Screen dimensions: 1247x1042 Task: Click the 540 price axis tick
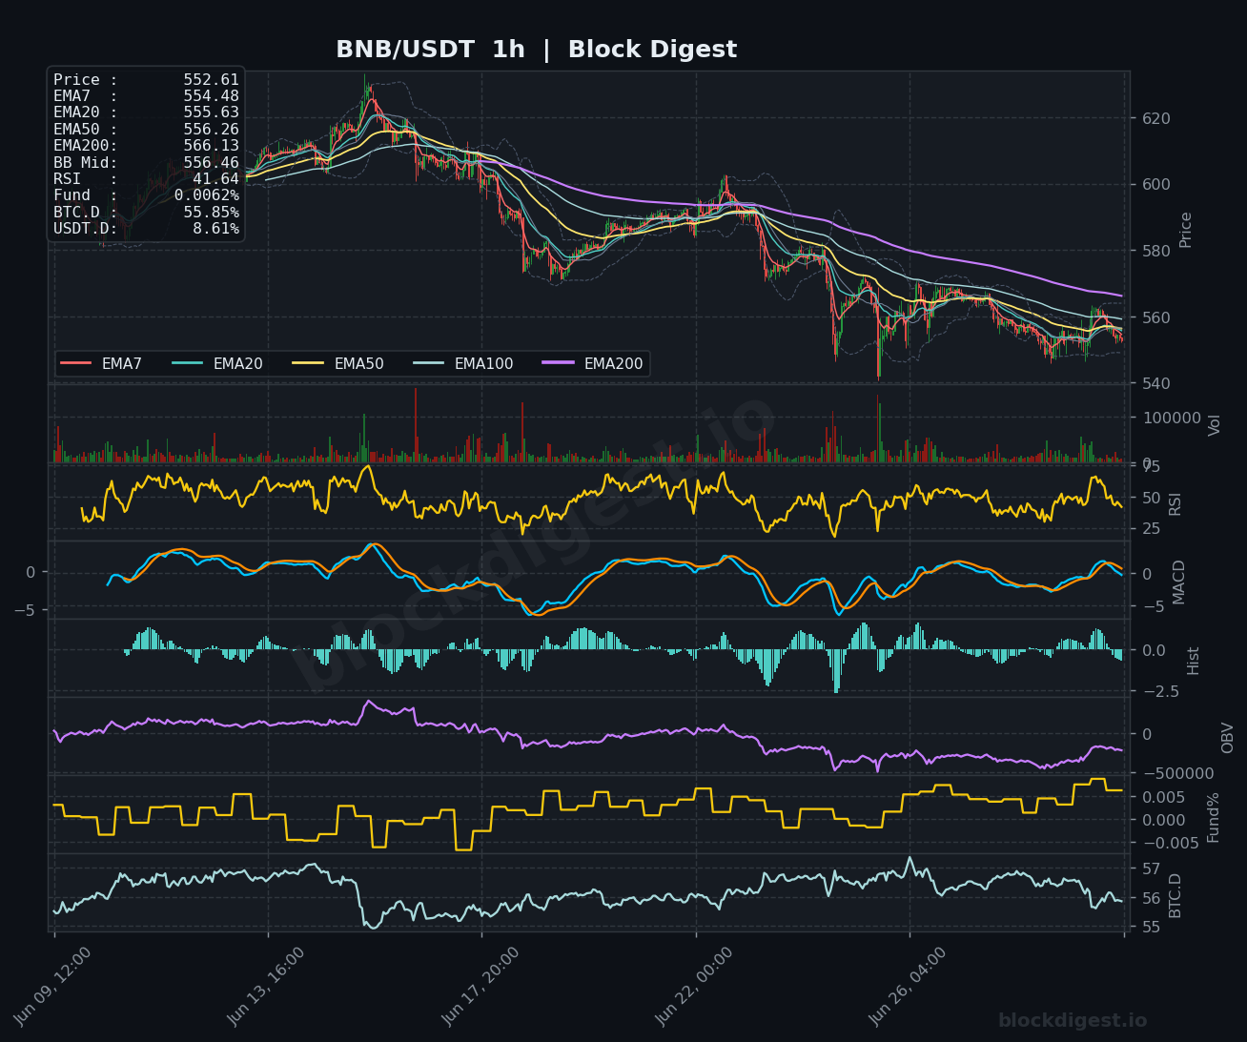[1156, 384]
